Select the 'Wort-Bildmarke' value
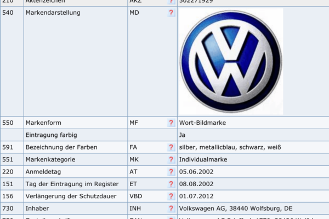Screen dimensions: 329x219 [x=202, y=123]
